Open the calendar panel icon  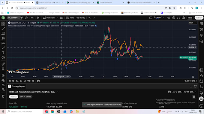click(201, 81)
